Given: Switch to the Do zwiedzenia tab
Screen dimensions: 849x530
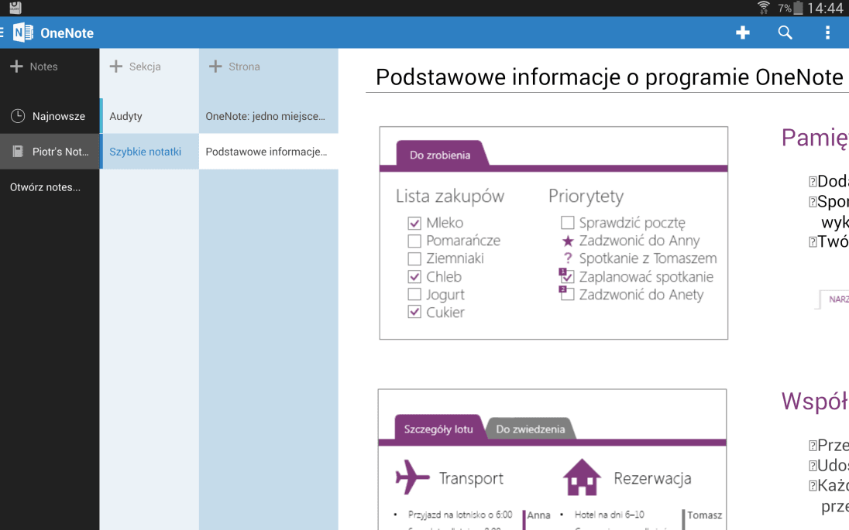Looking at the screenshot, I should (530, 429).
